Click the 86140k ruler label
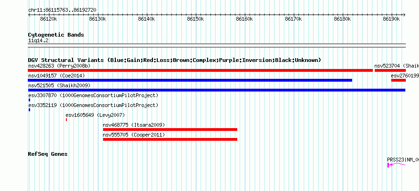419x191 pixels. click(146, 19)
